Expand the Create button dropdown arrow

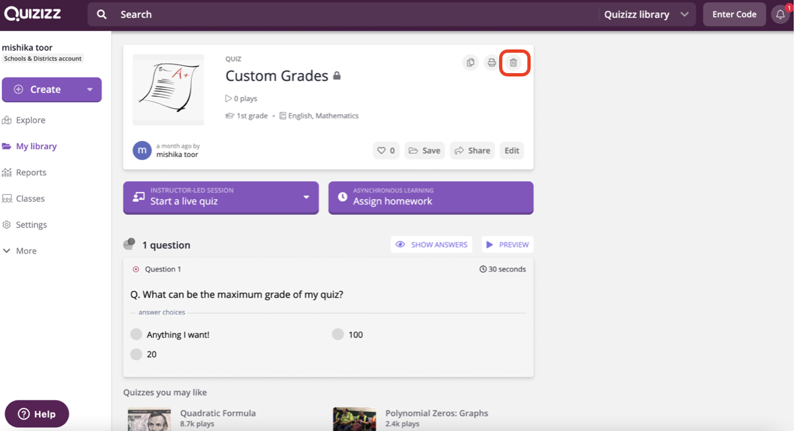[90, 90]
